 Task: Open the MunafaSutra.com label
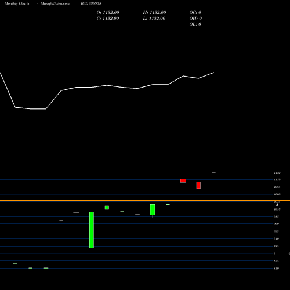pos(55,3)
